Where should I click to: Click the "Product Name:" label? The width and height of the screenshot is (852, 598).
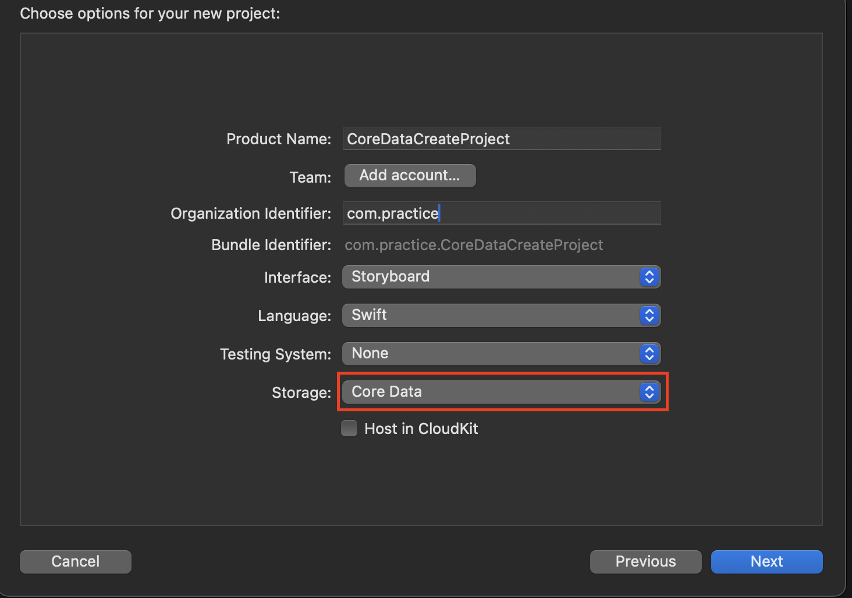point(278,139)
